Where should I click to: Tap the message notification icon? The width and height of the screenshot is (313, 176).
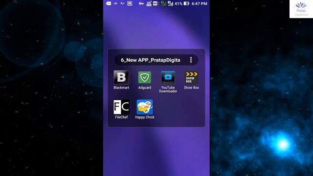[109, 3]
